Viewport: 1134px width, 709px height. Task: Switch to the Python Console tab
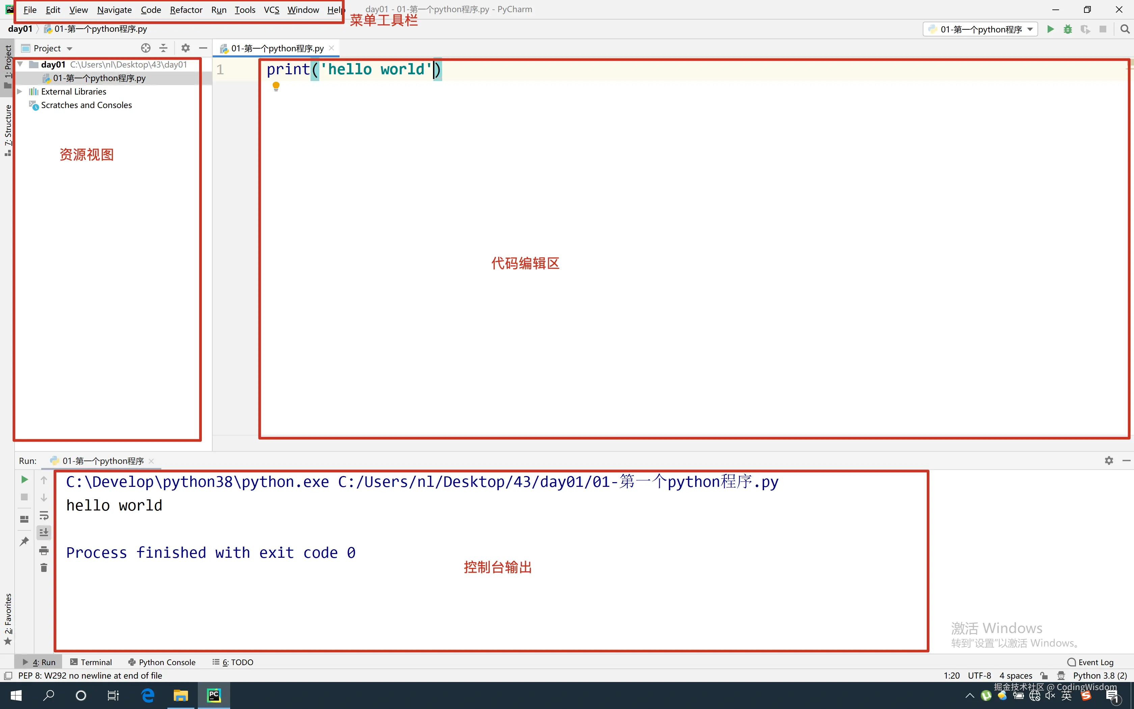click(x=162, y=662)
